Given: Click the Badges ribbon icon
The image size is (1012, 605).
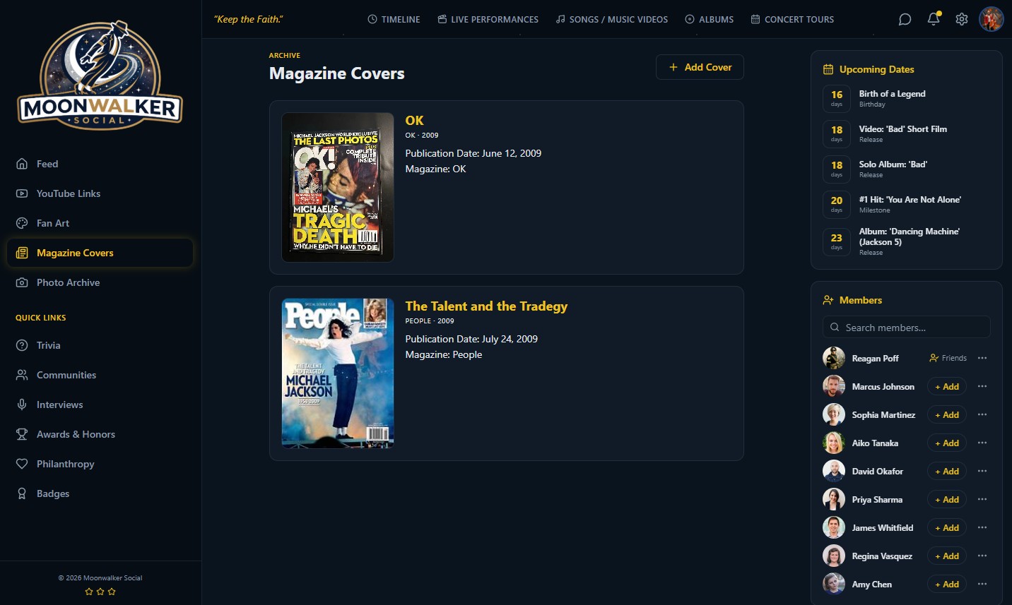Looking at the screenshot, I should (22, 493).
